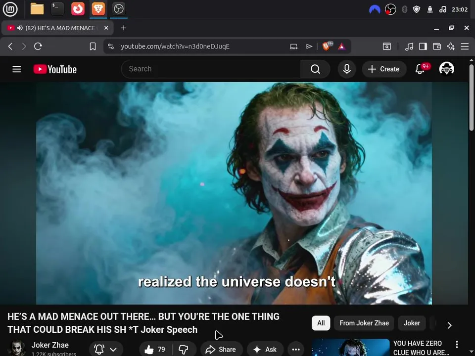475x356 pixels.
Task: Focus the youtube.com address bar
Action: coord(175,46)
